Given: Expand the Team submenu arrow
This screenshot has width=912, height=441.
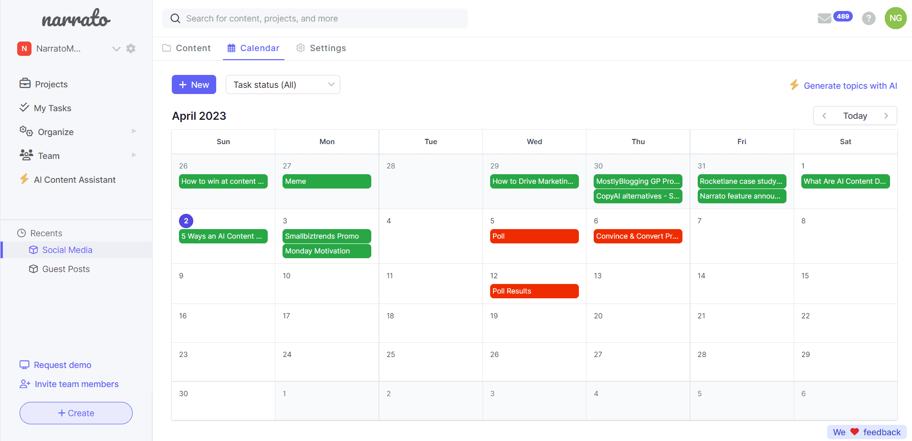Looking at the screenshot, I should pos(134,155).
